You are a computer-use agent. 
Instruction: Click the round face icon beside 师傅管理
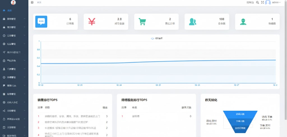coord(4,77)
